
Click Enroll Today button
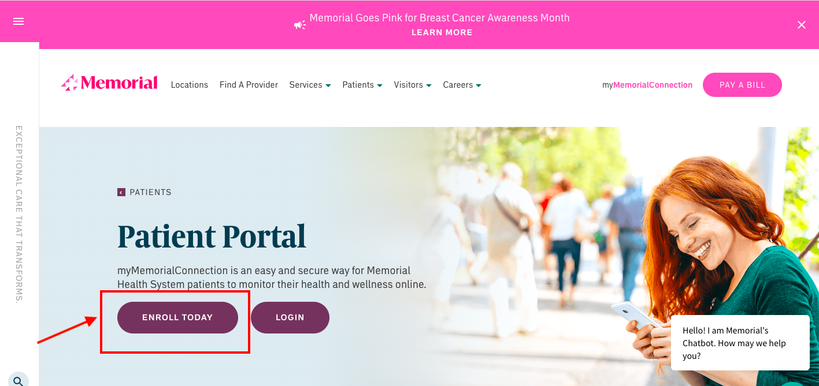pyautogui.click(x=177, y=317)
